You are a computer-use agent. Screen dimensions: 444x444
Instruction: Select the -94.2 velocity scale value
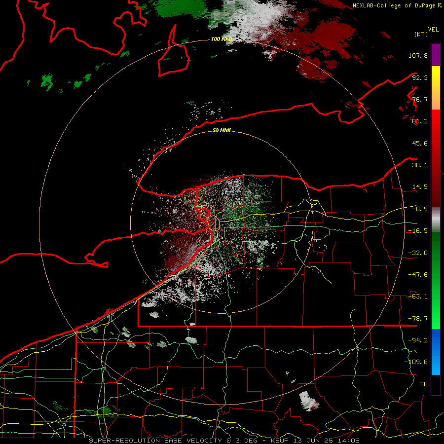pos(418,340)
